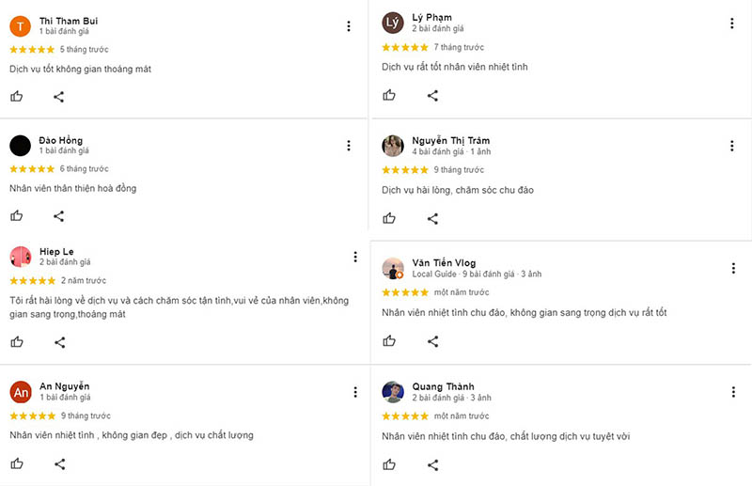Click Hiep Le's profile picture
Image resolution: width=752 pixels, height=486 pixels.
21,257
